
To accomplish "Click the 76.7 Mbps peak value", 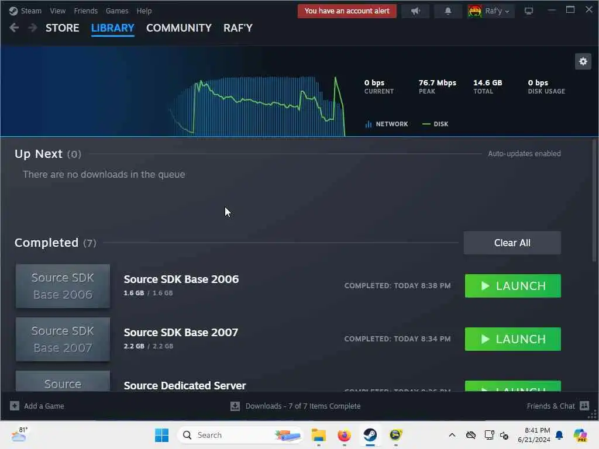I will tap(437, 83).
